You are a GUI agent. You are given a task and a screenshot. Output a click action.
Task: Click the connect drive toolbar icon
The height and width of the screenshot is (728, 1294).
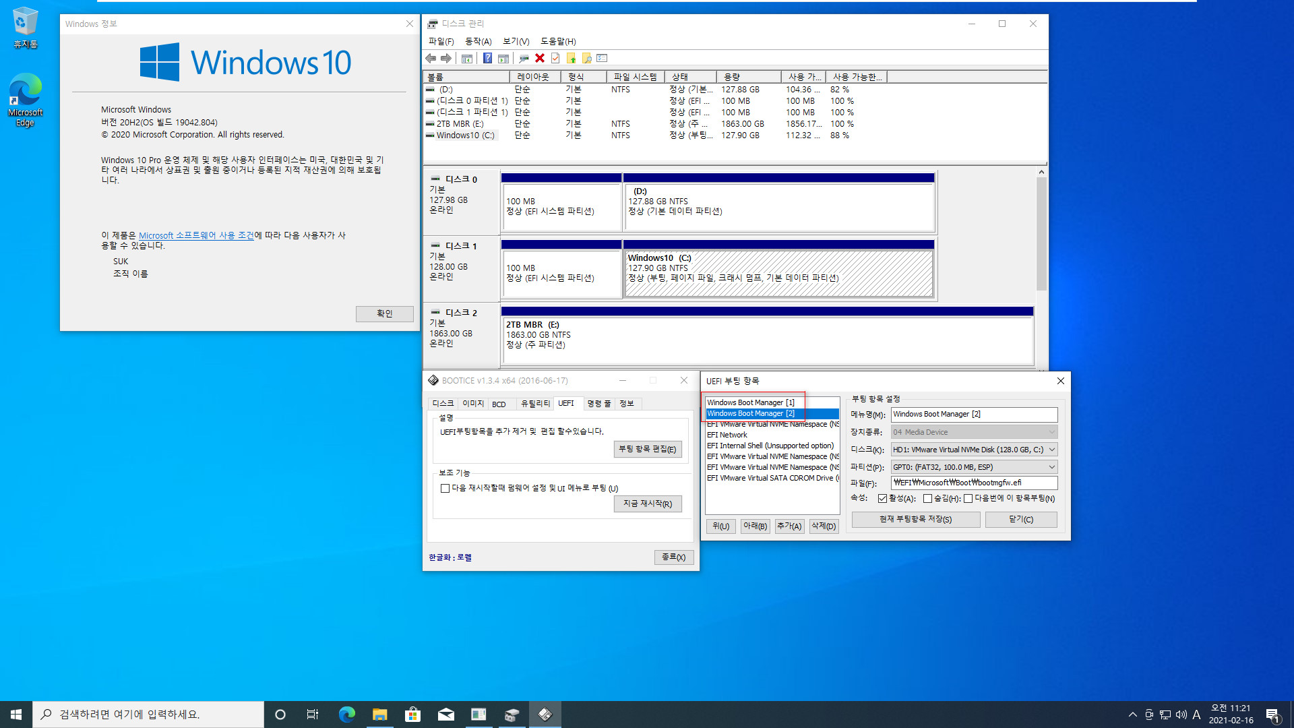tap(524, 59)
